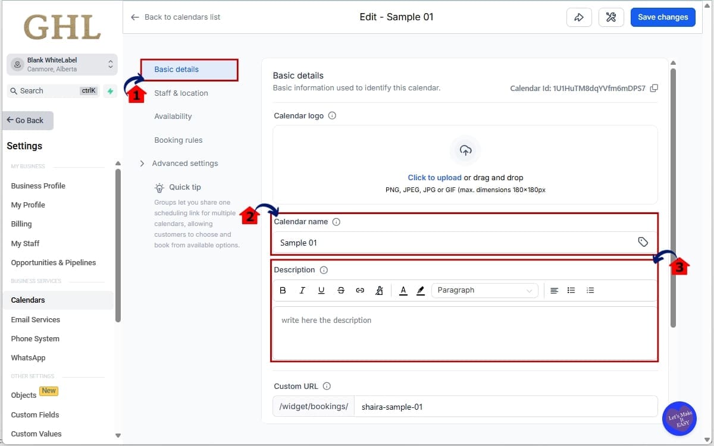Open the wrench tools icon in the header
This screenshot has height=446, width=714.
[611, 17]
